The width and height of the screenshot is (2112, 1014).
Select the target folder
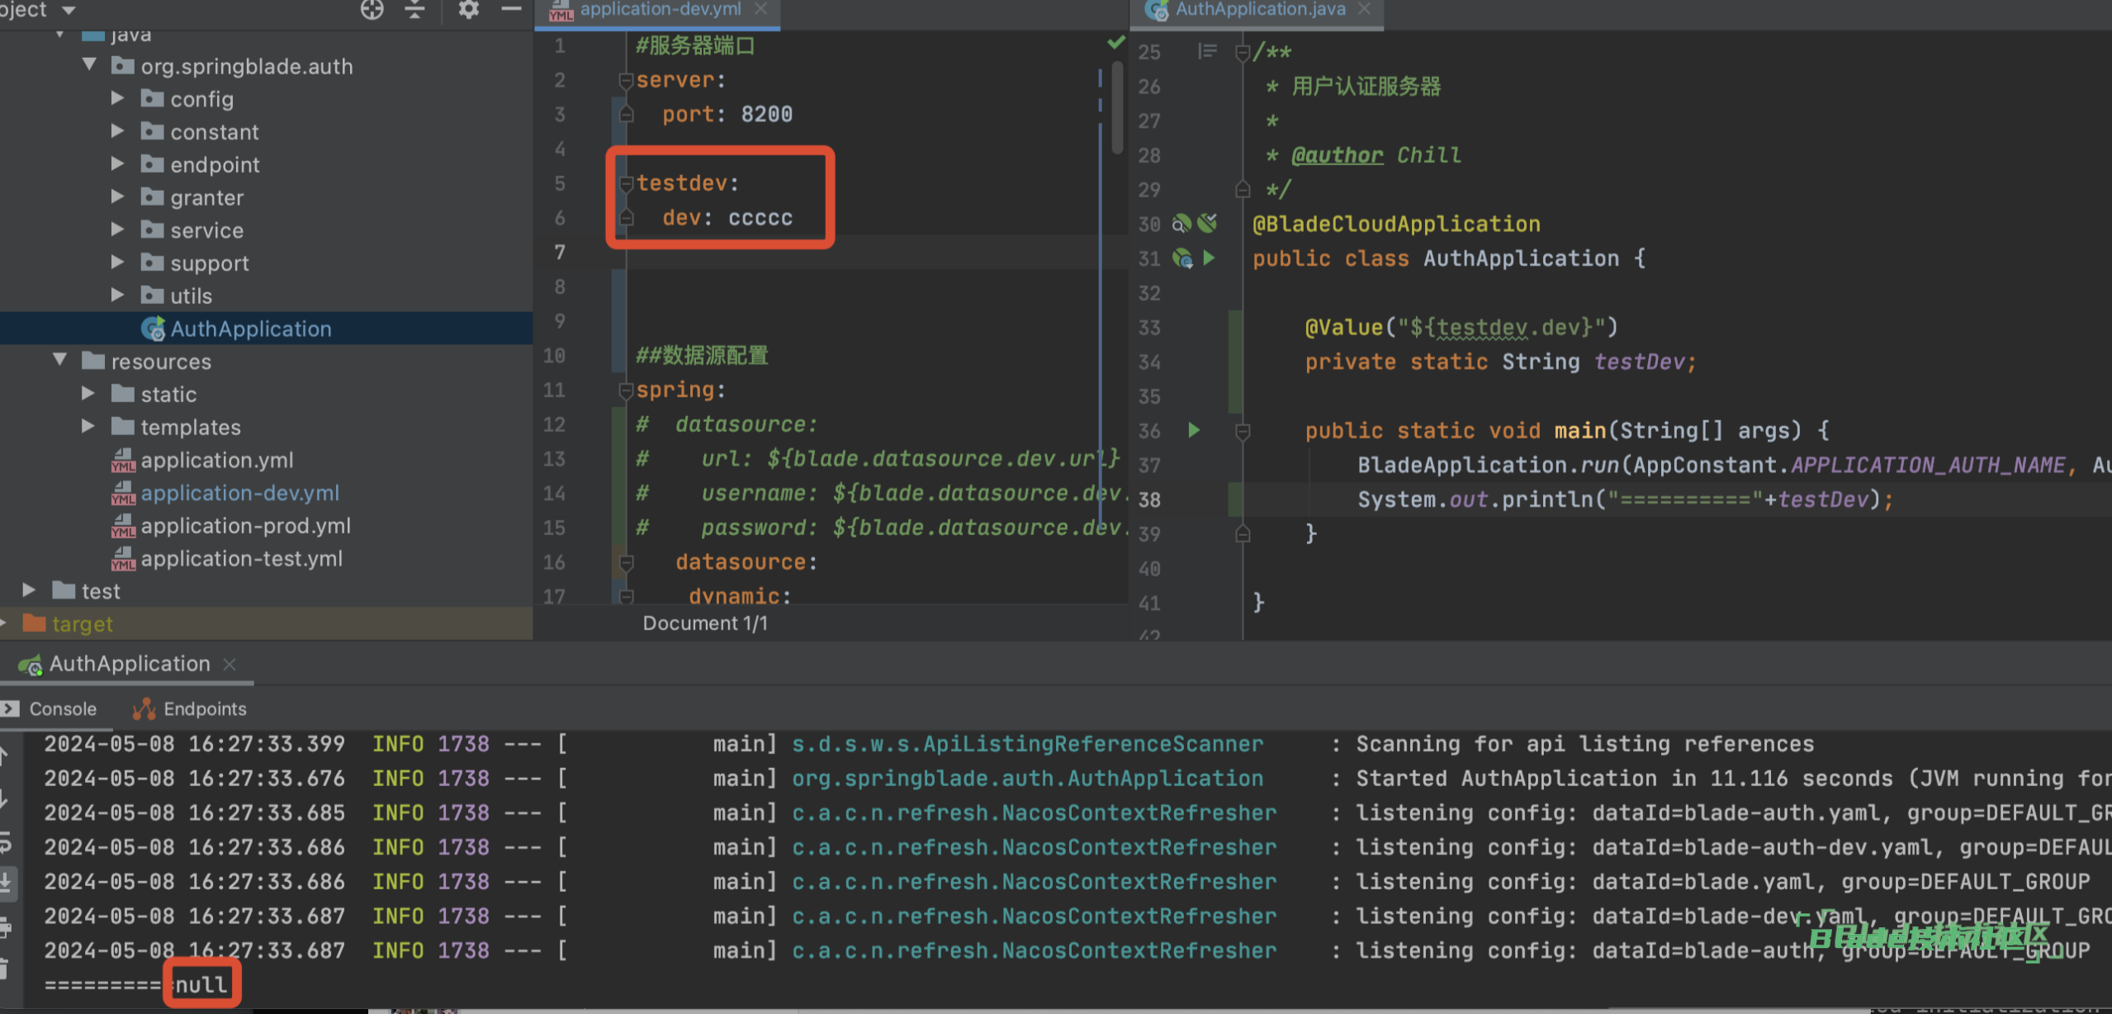pyautogui.click(x=82, y=623)
